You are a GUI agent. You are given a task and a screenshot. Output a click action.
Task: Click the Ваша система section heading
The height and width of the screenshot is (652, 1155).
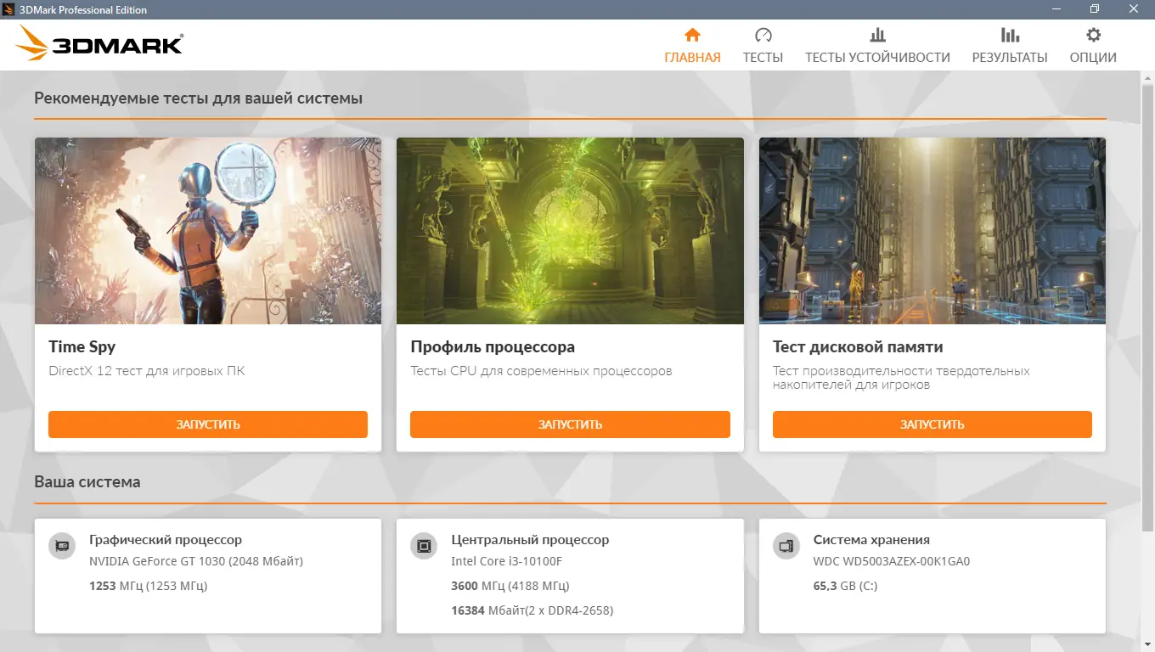(87, 482)
